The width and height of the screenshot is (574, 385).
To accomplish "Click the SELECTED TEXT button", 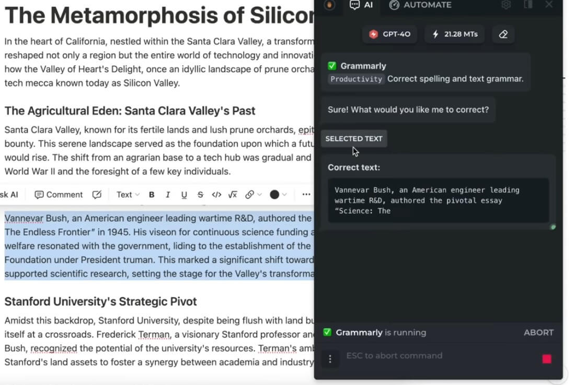I will tap(353, 139).
